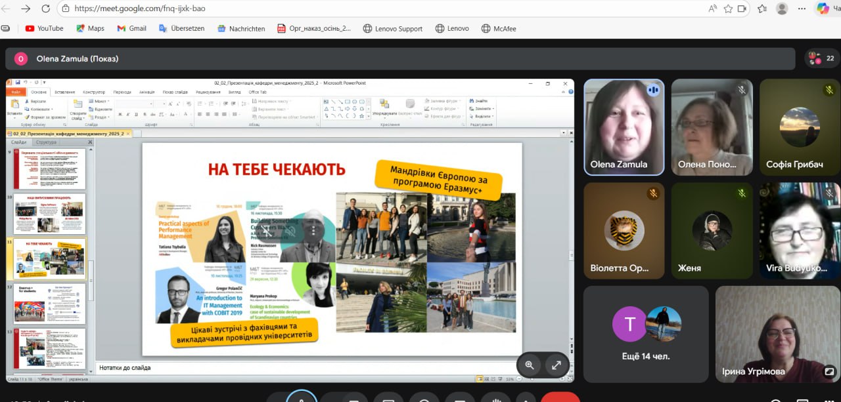
Task: Click the raise hand button in call bar
Action: tap(497, 399)
